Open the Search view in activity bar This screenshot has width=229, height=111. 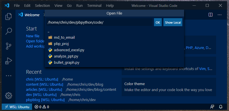[x=9, y=31]
